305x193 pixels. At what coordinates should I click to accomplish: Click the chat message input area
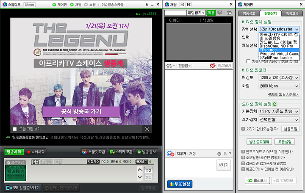click(190, 167)
